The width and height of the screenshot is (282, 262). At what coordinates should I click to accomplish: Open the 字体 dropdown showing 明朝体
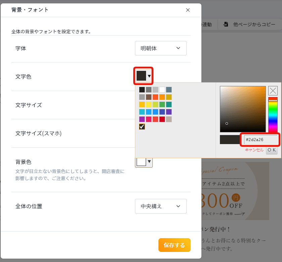(160, 48)
